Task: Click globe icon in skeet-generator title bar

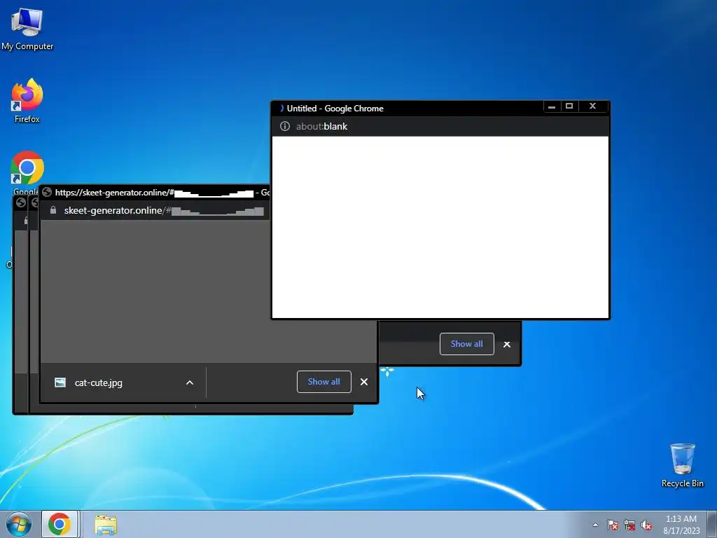Action: click(47, 192)
